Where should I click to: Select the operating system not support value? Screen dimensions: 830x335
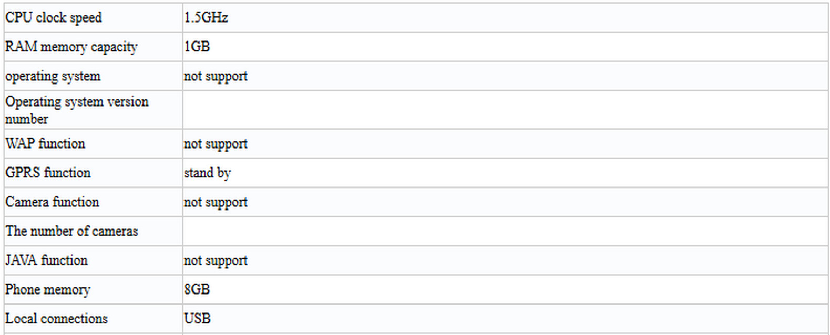point(216,76)
